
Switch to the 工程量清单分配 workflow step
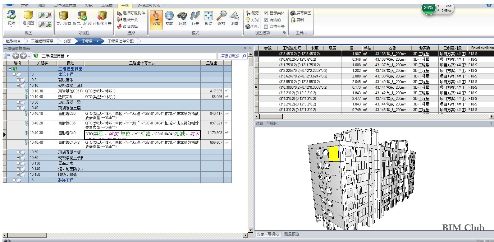click(121, 41)
